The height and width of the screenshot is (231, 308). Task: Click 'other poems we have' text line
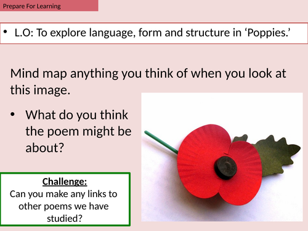point(63,206)
